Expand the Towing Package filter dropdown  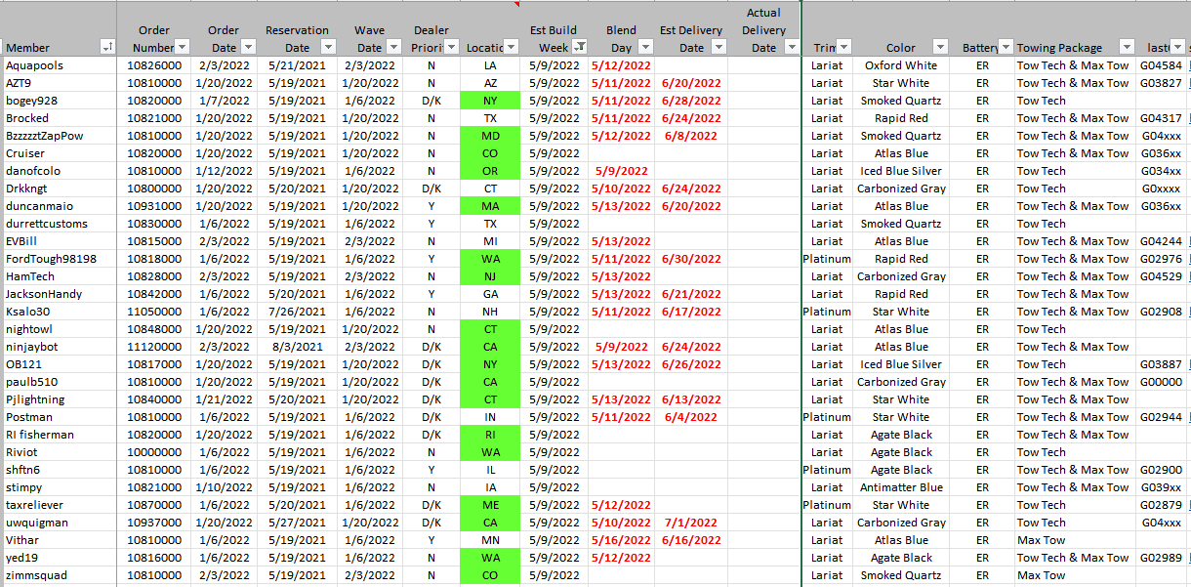(1126, 47)
